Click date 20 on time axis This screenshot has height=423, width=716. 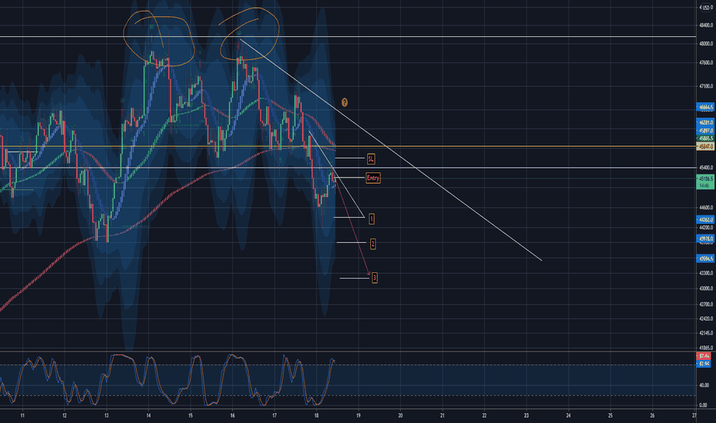point(400,415)
